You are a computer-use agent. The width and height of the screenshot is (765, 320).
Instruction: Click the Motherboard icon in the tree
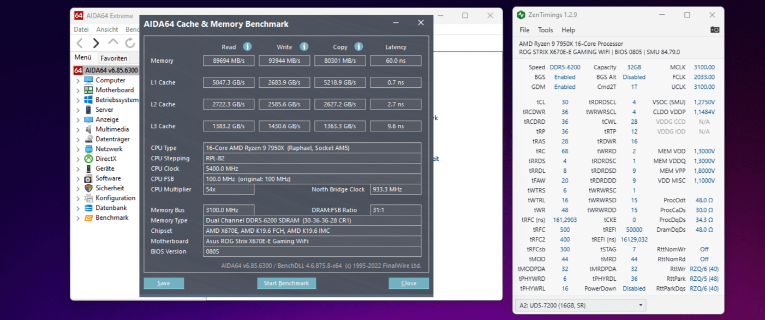click(x=88, y=90)
